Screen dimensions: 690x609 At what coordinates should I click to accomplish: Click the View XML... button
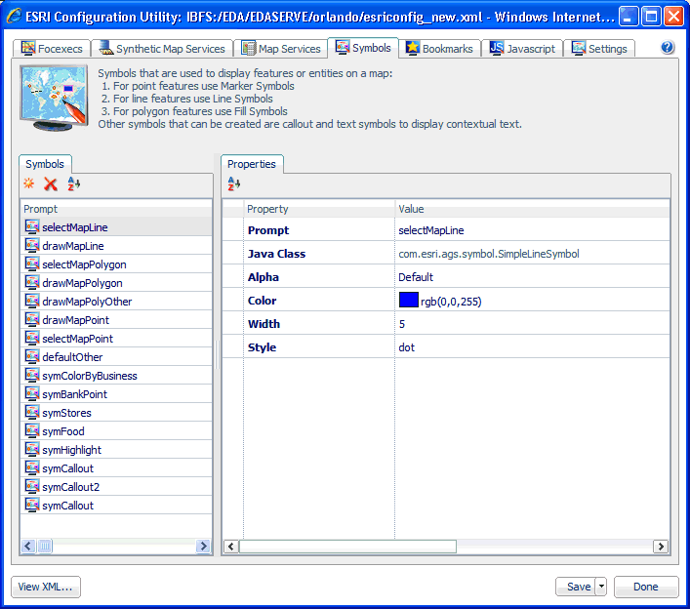[x=45, y=587]
